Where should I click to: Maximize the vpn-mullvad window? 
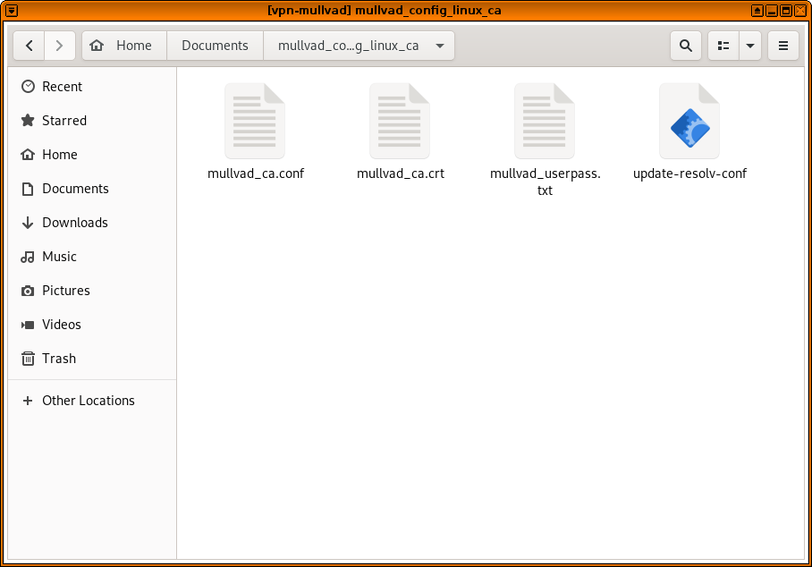pos(786,11)
